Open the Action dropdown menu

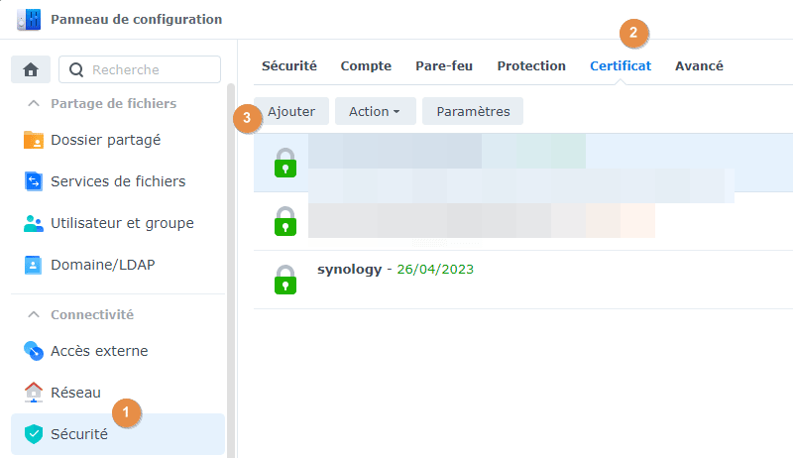375,111
